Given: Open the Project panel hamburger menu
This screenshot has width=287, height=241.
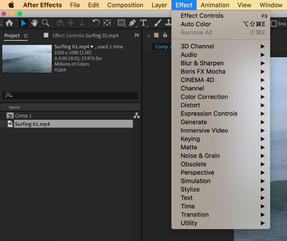Looking at the screenshot, I should (26, 36).
